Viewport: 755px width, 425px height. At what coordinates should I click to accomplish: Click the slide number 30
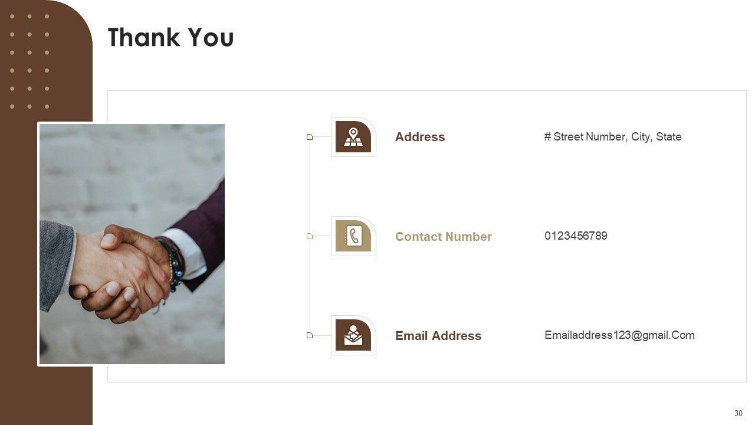point(738,414)
